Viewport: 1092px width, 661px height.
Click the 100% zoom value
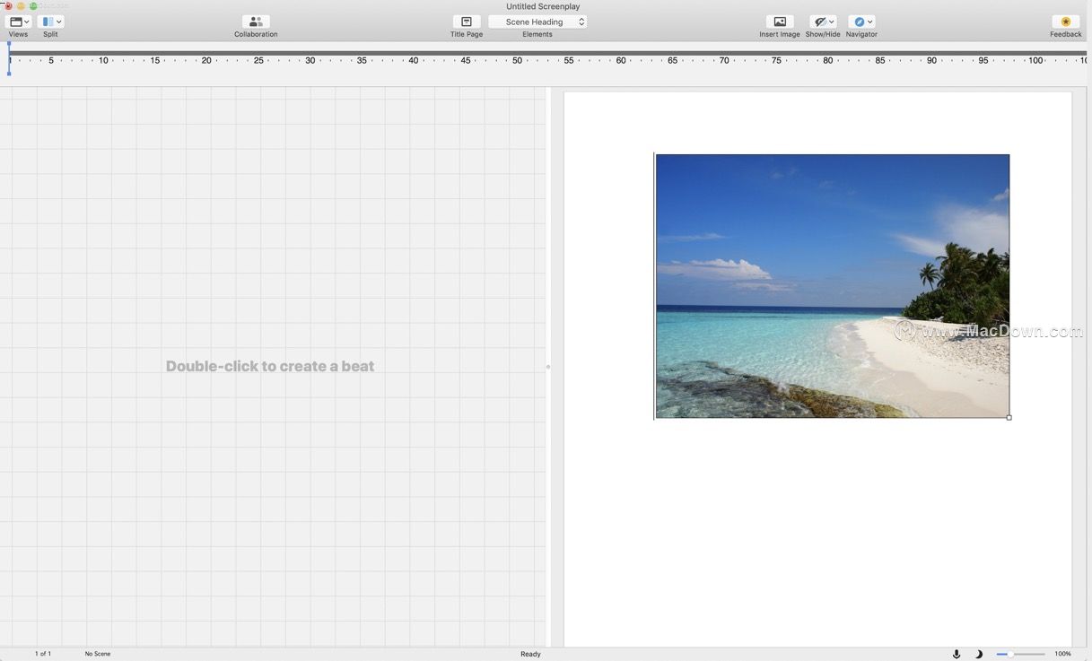pyautogui.click(x=1062, y=654)
